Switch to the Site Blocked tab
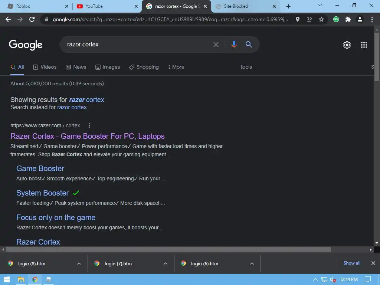Image resolution: width=380 pixels, height=285 pixels. coord(245,6)
